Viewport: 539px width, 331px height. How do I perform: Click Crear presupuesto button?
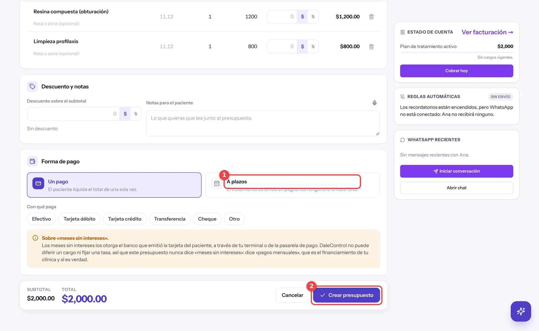click(346, 295)
